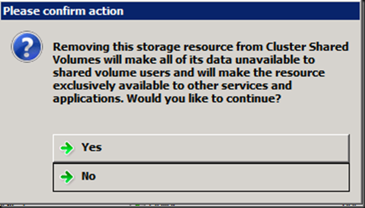Click the "shared volume users" line
Image resolution: width=365 pixels, height=208 pixels.
[189, 73]
